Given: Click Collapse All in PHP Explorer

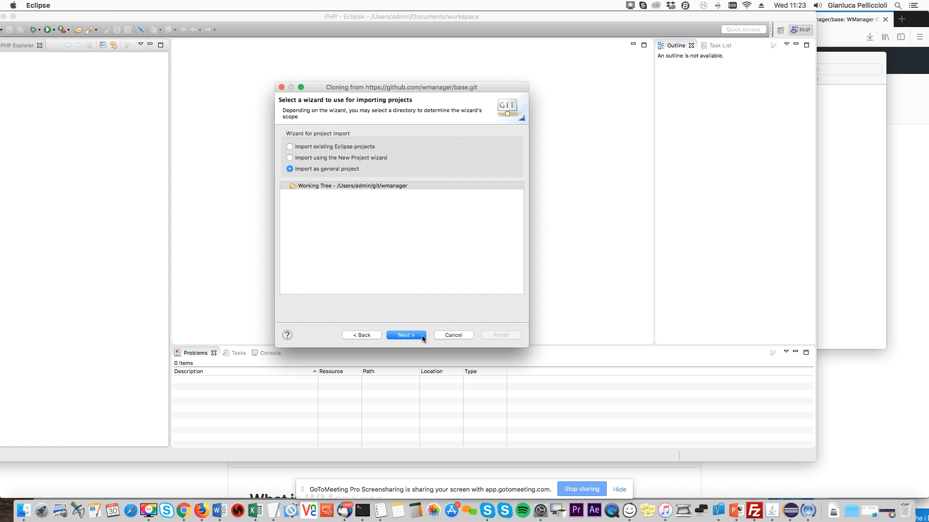Looking at the screenshot, I should tap(103, 45).
